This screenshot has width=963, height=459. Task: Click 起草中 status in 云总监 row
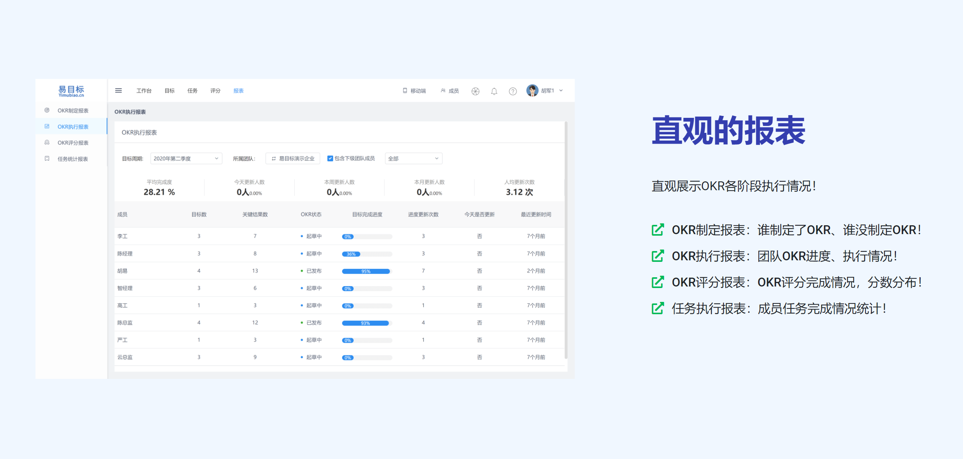pyautogui.click(x=314, y=357)
